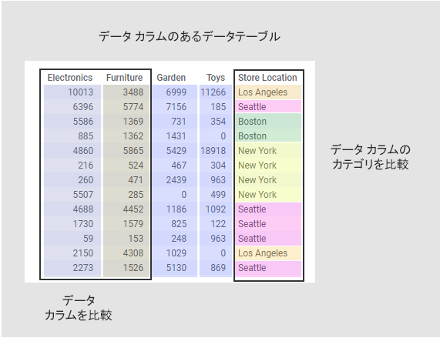Image resolution: width=440 pixels, height=338 pixels.
Task: Click the Electronics value 6396
Action: point(82,107)
